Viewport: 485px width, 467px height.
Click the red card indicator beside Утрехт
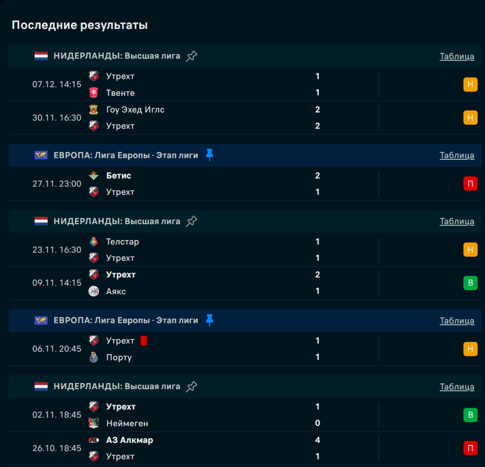point(144,341)
